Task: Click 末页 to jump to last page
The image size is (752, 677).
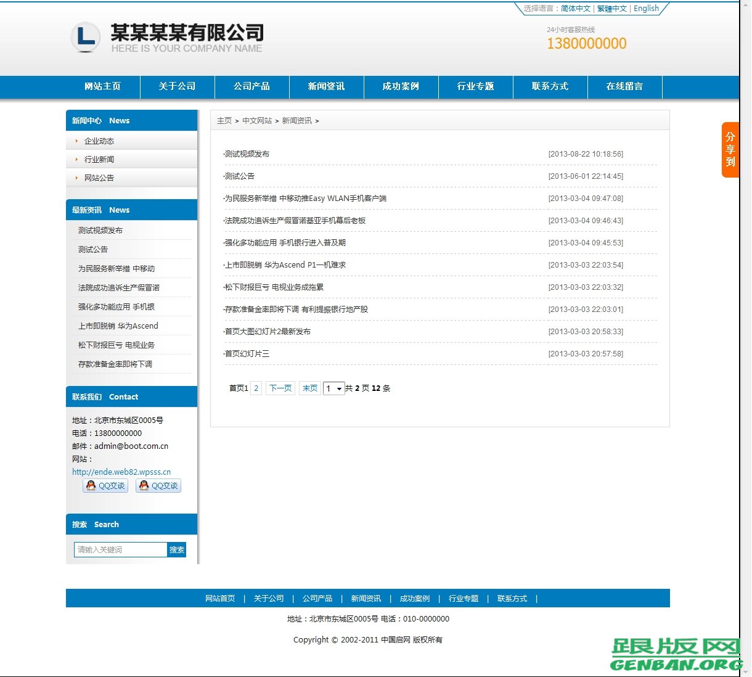Action: click(x=309, y=388)
